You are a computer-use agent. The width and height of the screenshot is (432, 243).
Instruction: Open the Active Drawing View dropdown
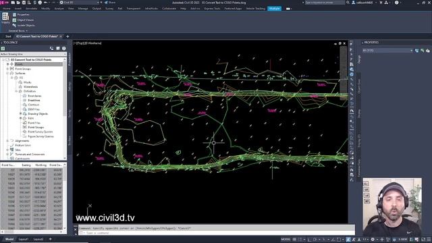click(x=33, y=54)
